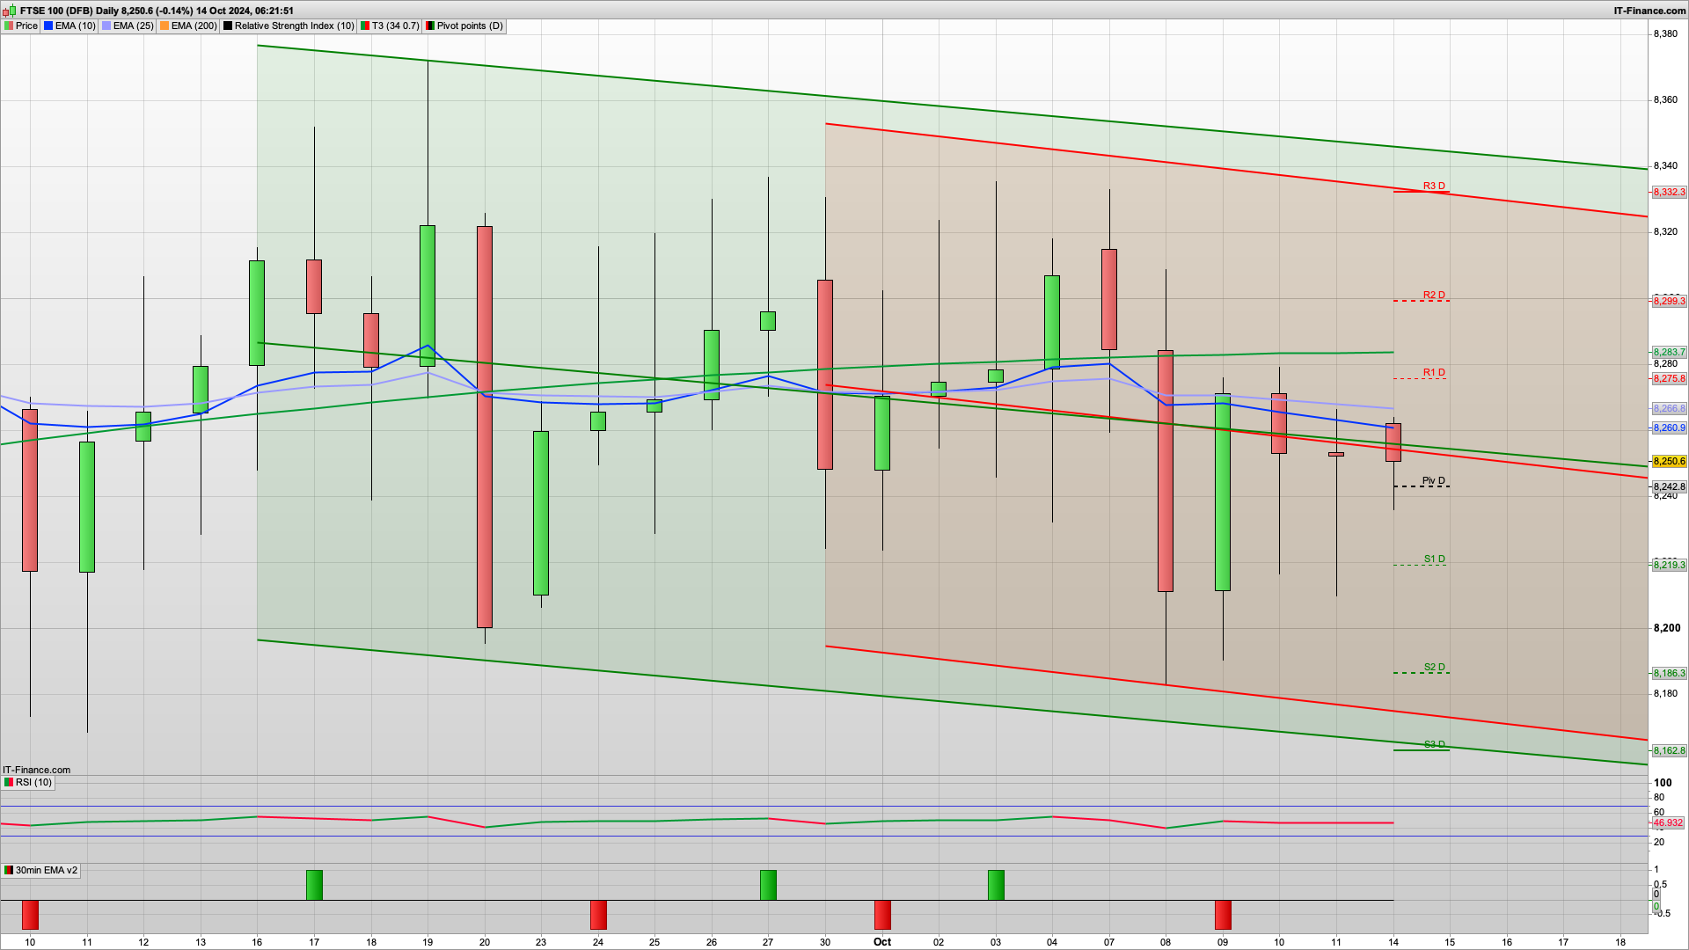Click the Piv D pivot level label
This screenshot has width=1689, height=950.
[x=1432, y=480]
